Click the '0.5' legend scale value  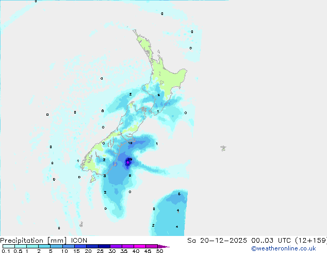click(18, 251)
